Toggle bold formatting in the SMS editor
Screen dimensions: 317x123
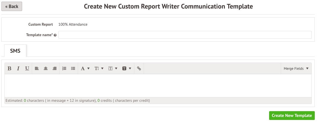9,68
